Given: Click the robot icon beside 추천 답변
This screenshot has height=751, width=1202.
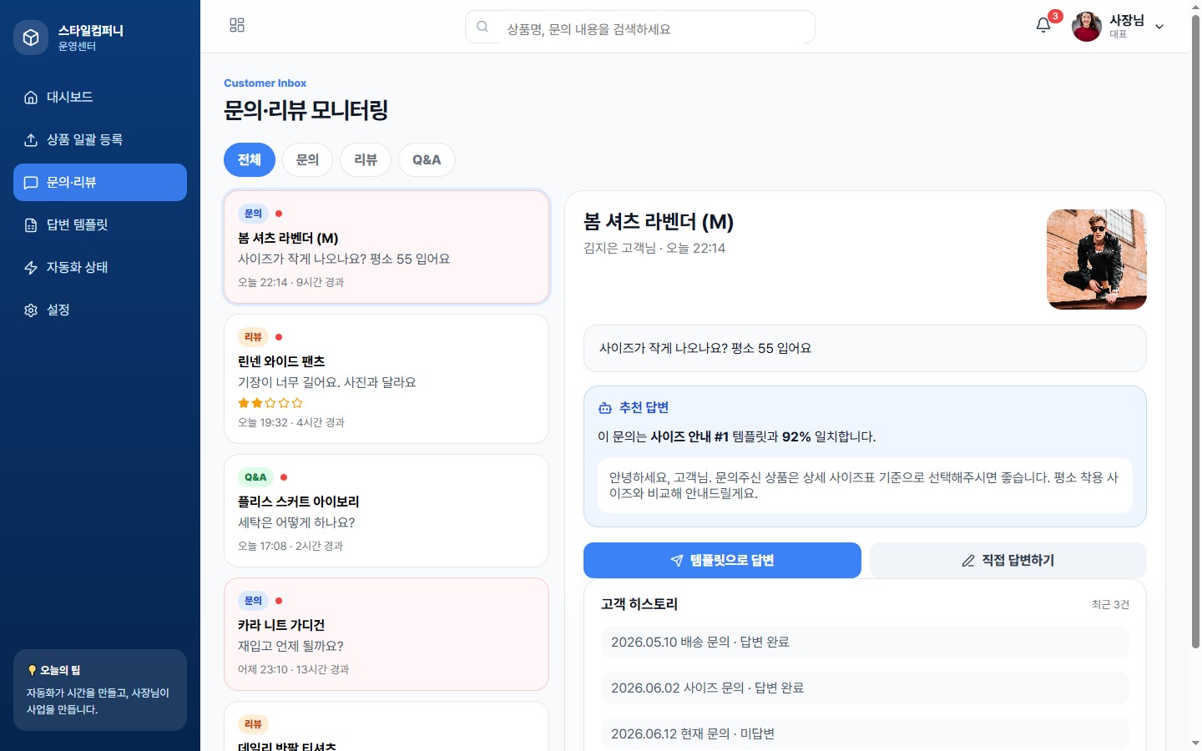Looking at the screenshot, I should tap(605, 408).
